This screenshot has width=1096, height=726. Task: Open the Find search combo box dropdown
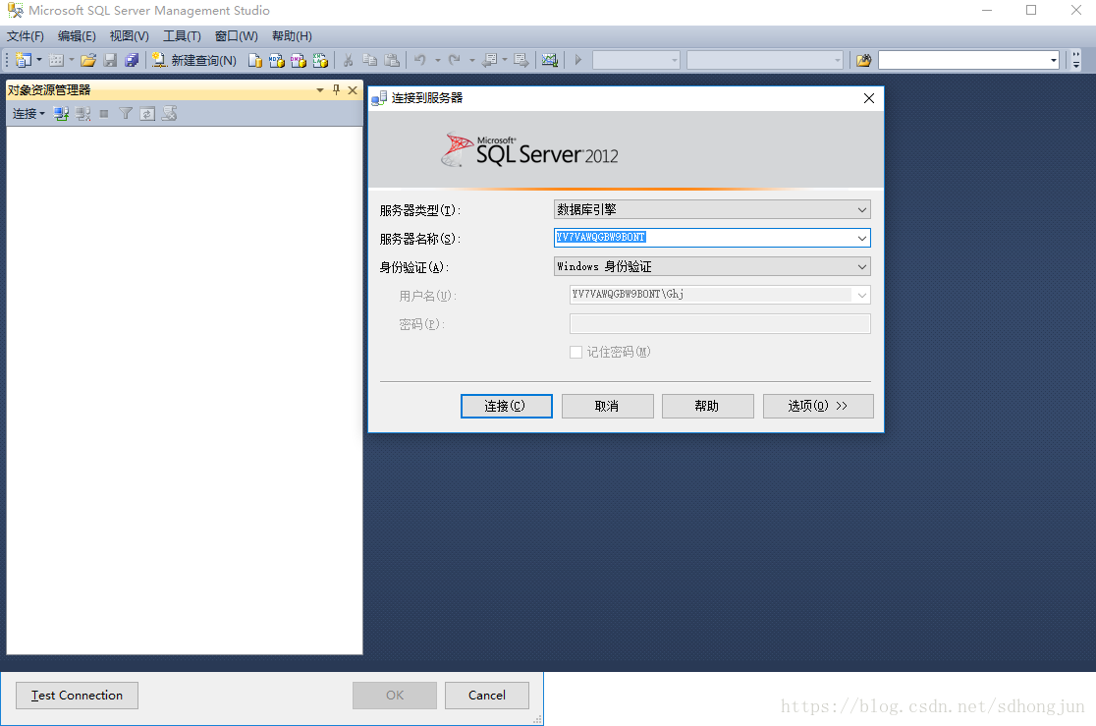[x=1054, y=60]
